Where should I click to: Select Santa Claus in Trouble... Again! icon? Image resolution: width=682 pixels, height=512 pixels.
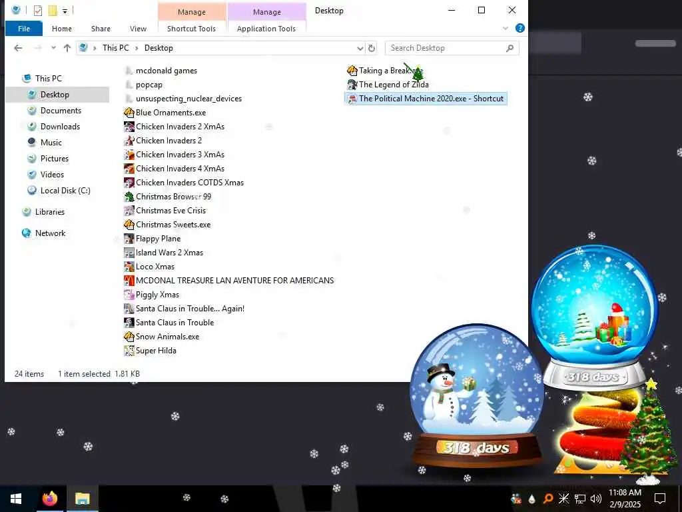coord(129,309)
